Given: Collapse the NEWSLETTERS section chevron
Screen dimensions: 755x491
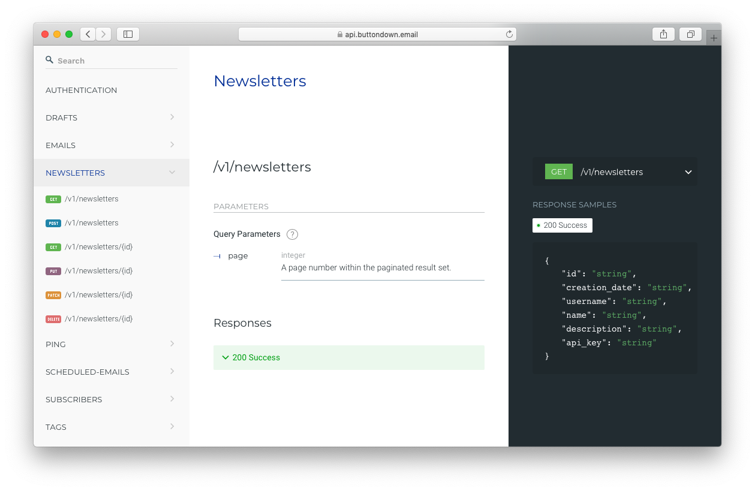Looking at the screenshot, I should [172, 173].
